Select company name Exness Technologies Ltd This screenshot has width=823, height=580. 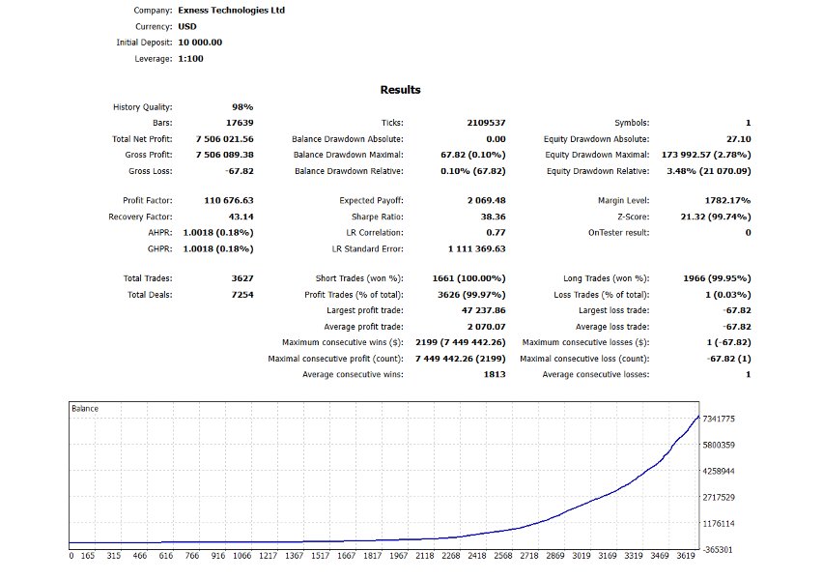pos(232,10)
